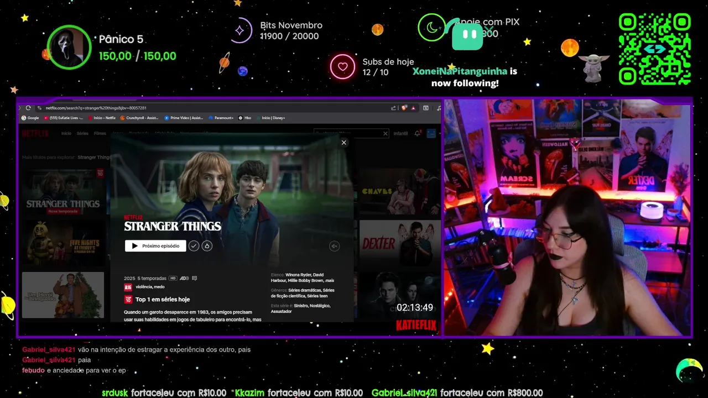Screen dimensions: 708x398
Task: Click 5 temporadas text
Action: point(152,279)
